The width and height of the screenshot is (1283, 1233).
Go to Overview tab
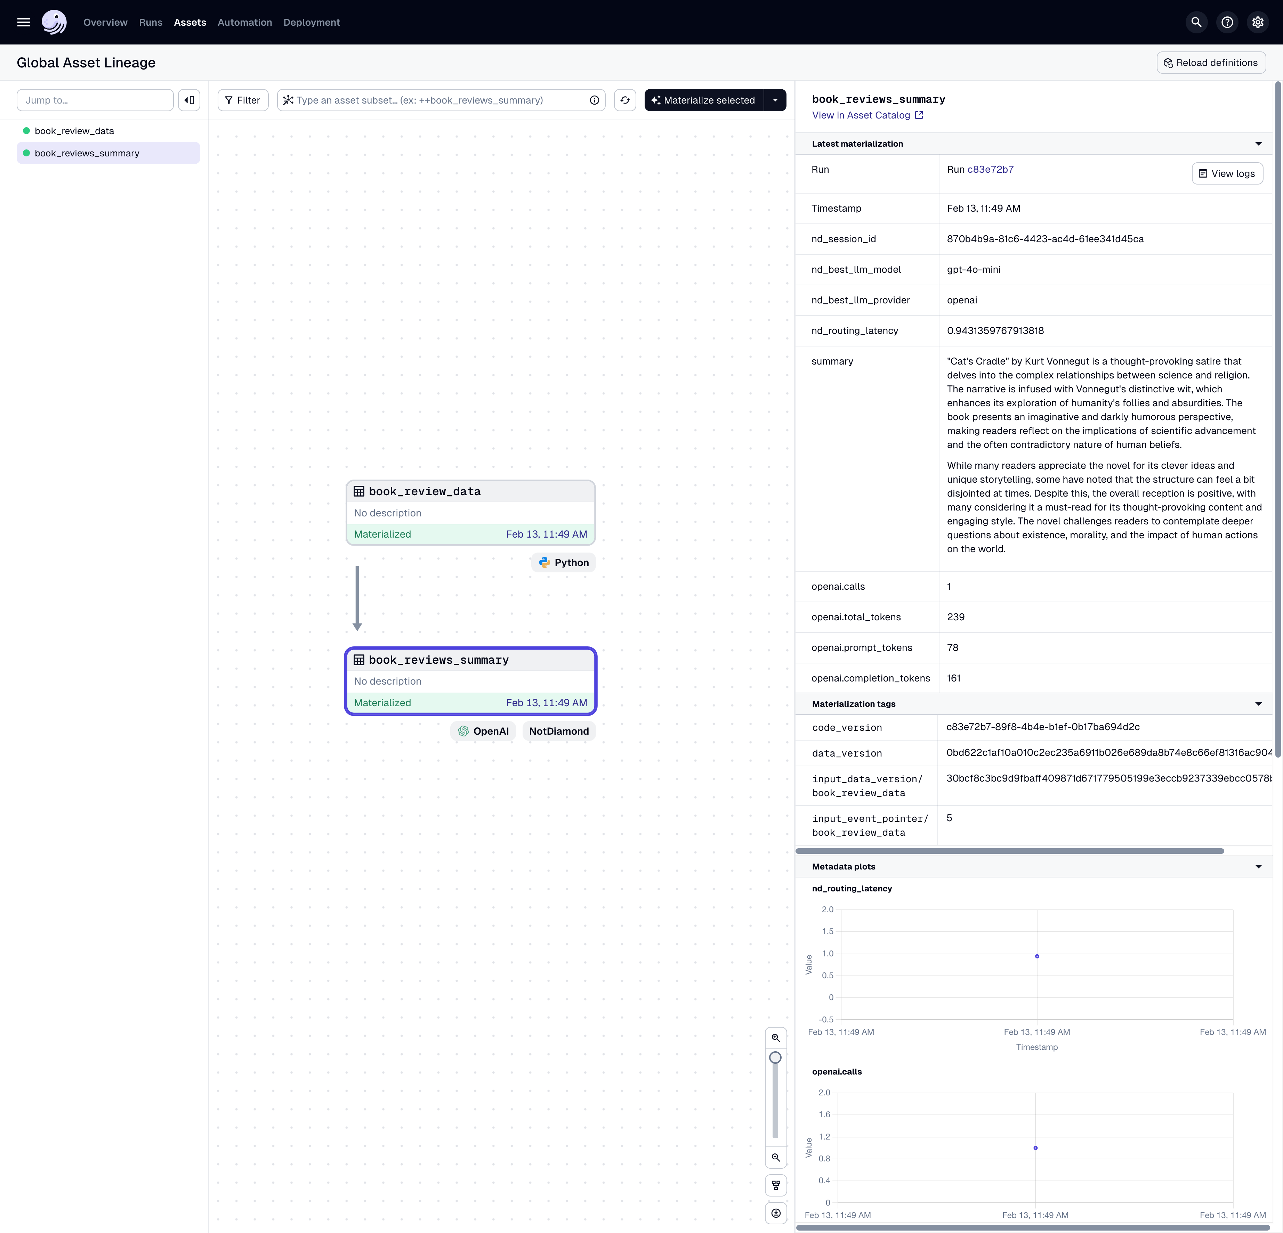pos(105,22)
